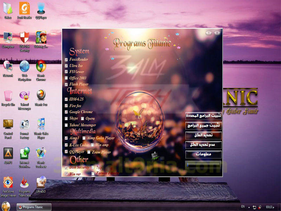
Task: Open the معلومات information button
Action: click(204, 154)
